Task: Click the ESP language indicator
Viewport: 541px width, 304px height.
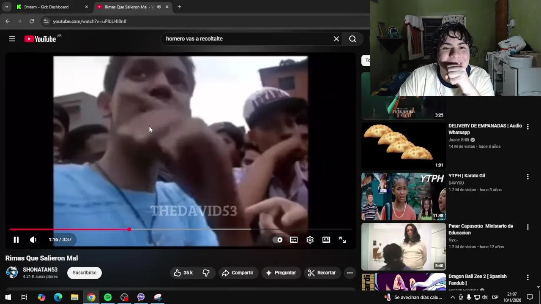Action: 495,297
